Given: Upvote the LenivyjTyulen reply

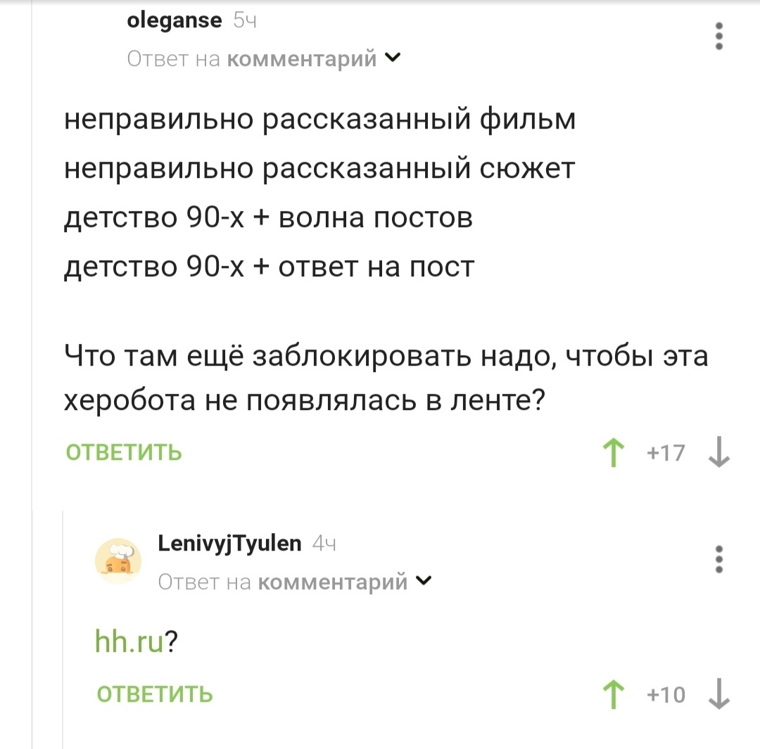Looking at the screenshot, I should click(614, 694).
